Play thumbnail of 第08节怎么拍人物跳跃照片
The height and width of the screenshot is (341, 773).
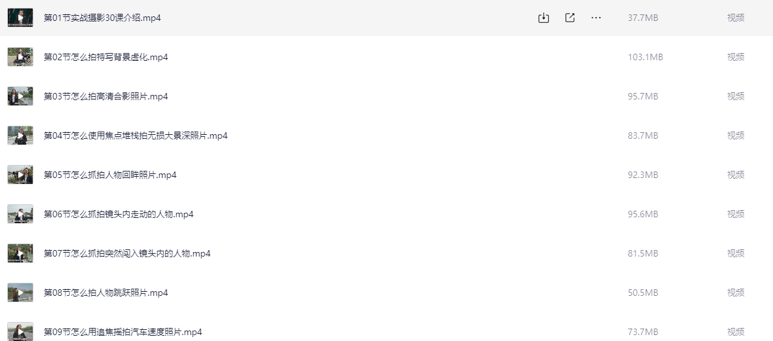coord(20,293)
